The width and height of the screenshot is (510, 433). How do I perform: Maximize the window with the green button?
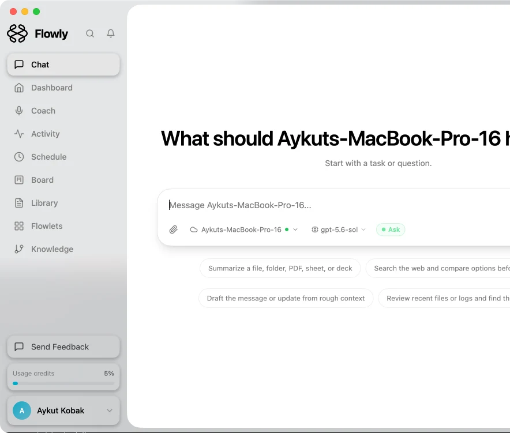tap(36, 12)
